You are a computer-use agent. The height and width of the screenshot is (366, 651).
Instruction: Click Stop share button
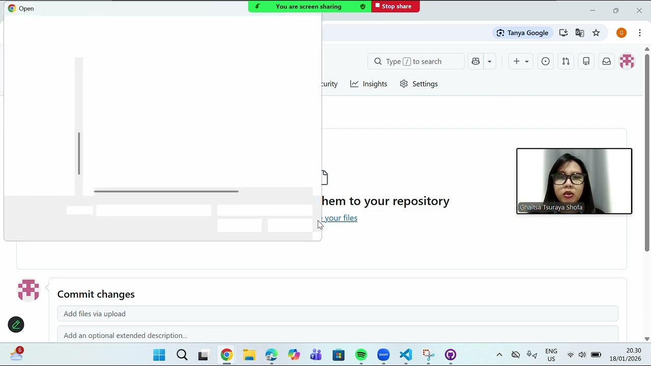pos(395,7)
